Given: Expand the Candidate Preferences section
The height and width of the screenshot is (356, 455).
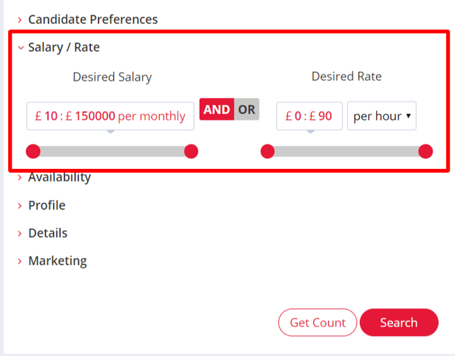Looking at the screenshot, I should (92, 20).
